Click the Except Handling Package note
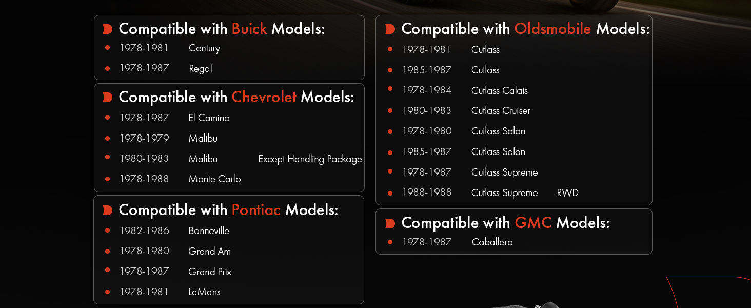Screen dimensions: 751x308 [x=310, y=159]
